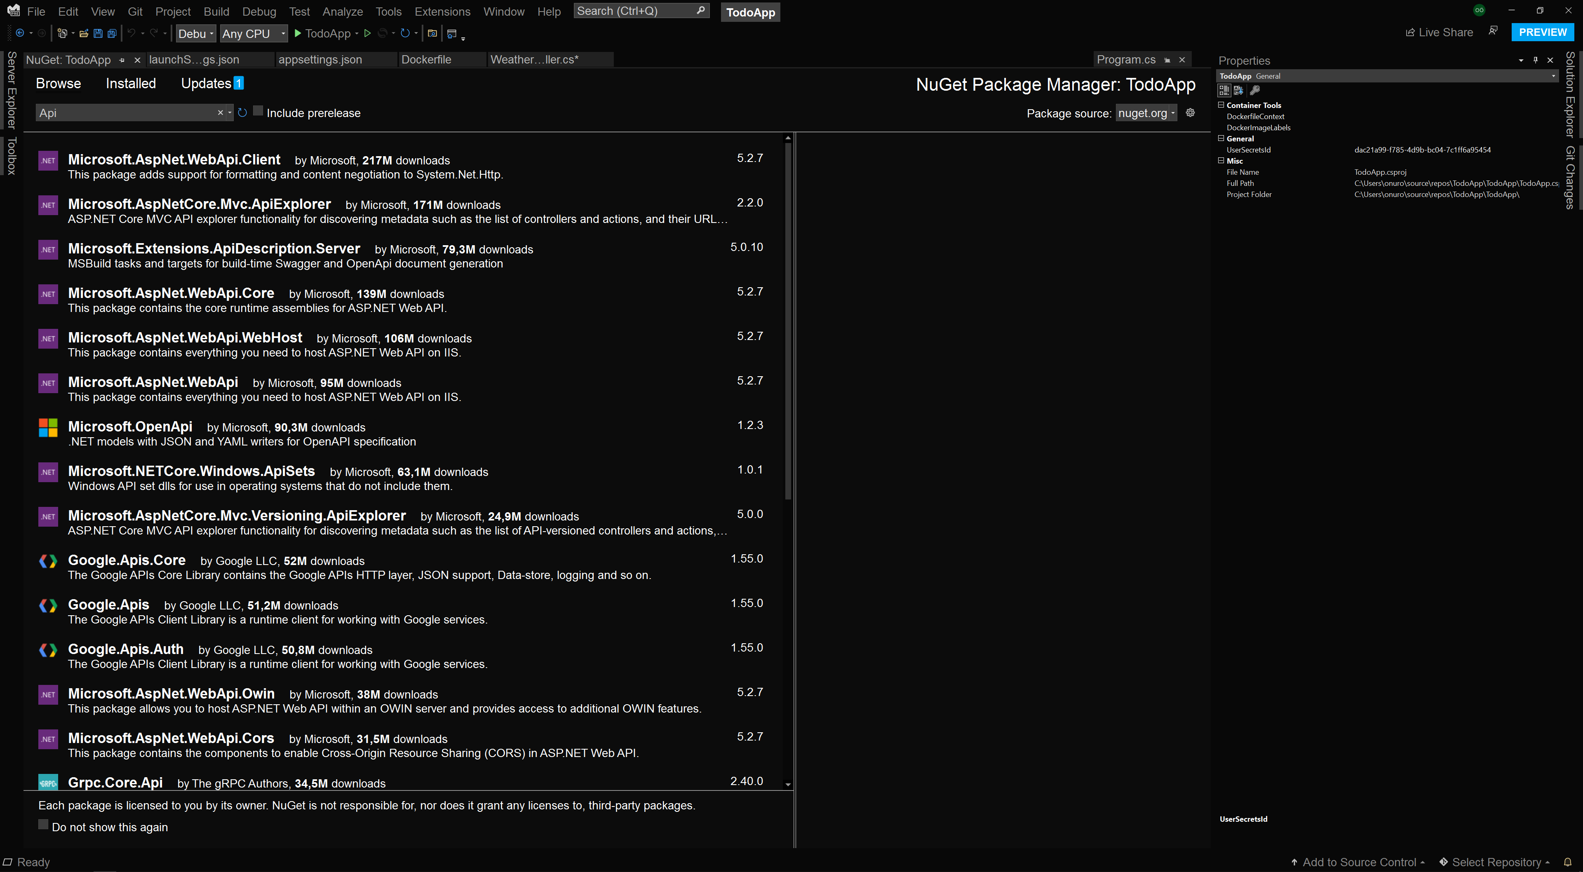1583x872 pixels.
Task: Click the Live Share button
Action: click(1439, 33)
